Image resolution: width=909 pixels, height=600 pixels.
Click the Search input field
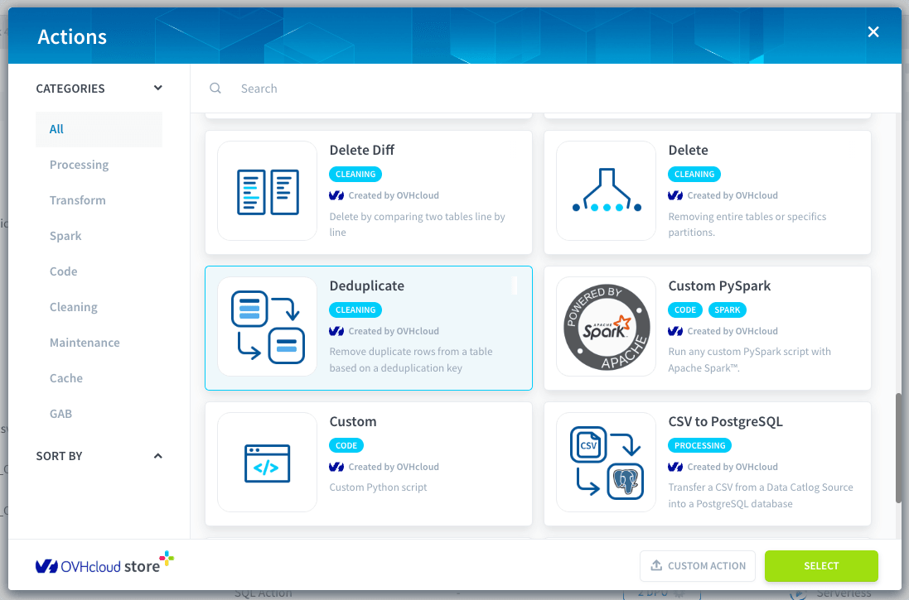tap(545, 88)
